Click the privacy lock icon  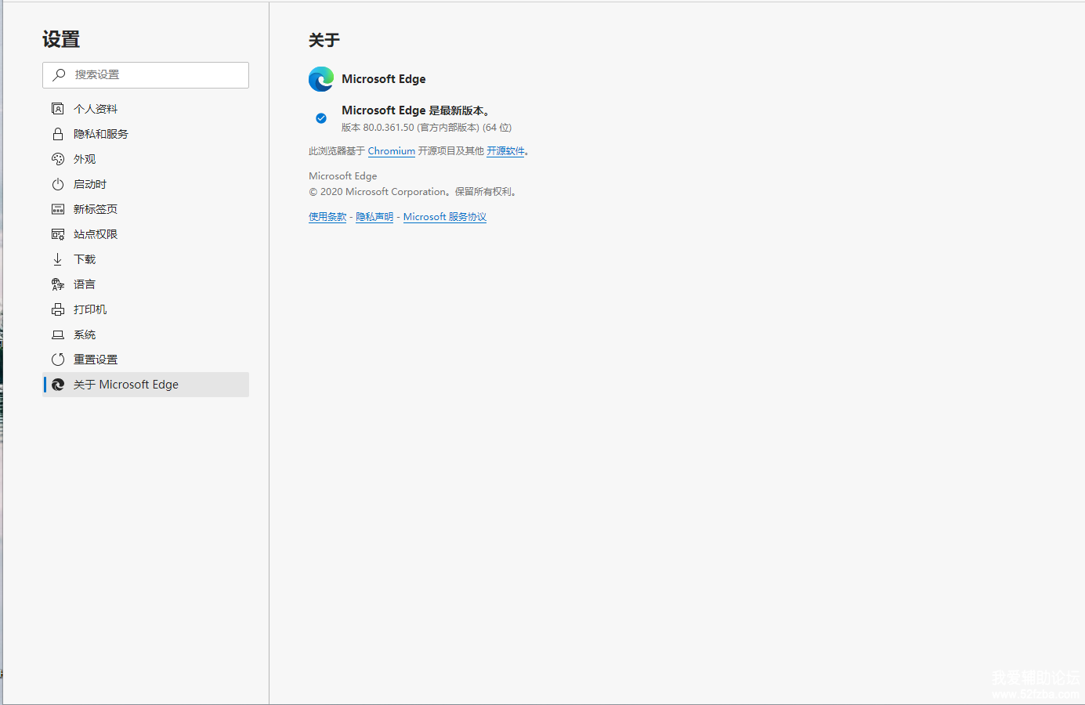tap(58, 134)
